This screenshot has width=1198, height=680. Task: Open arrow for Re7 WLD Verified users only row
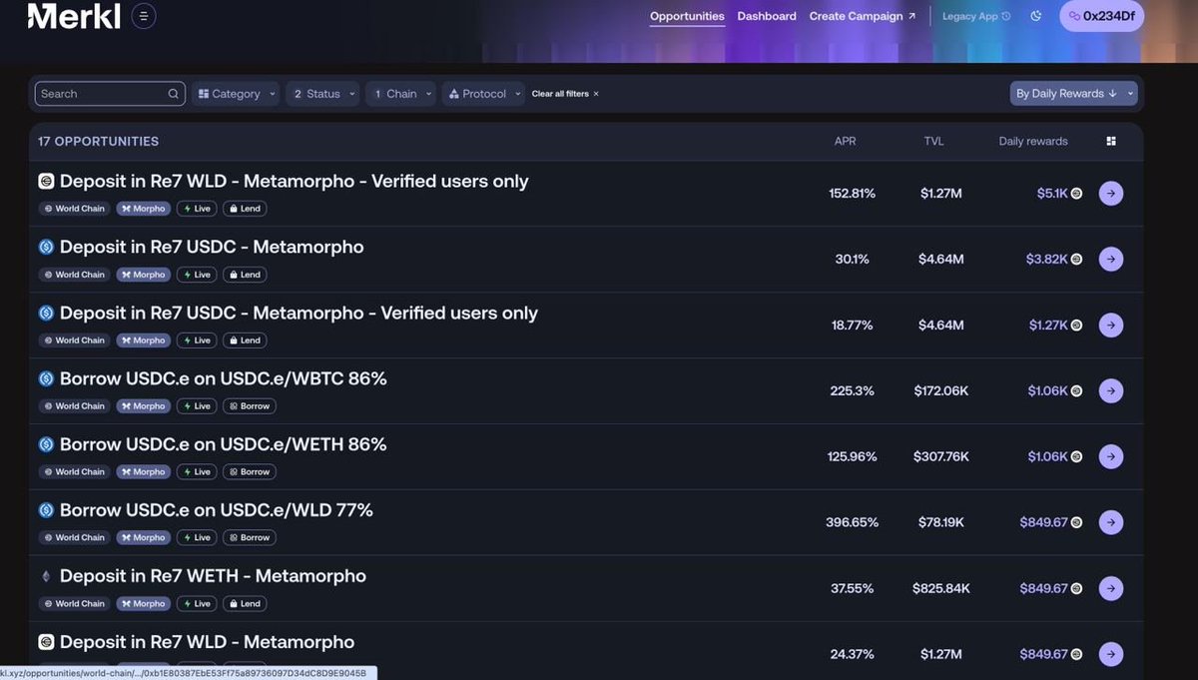1111,194
